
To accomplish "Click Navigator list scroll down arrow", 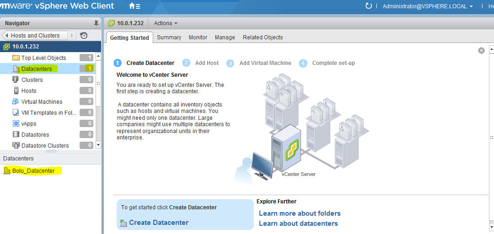I will [98, 145].
